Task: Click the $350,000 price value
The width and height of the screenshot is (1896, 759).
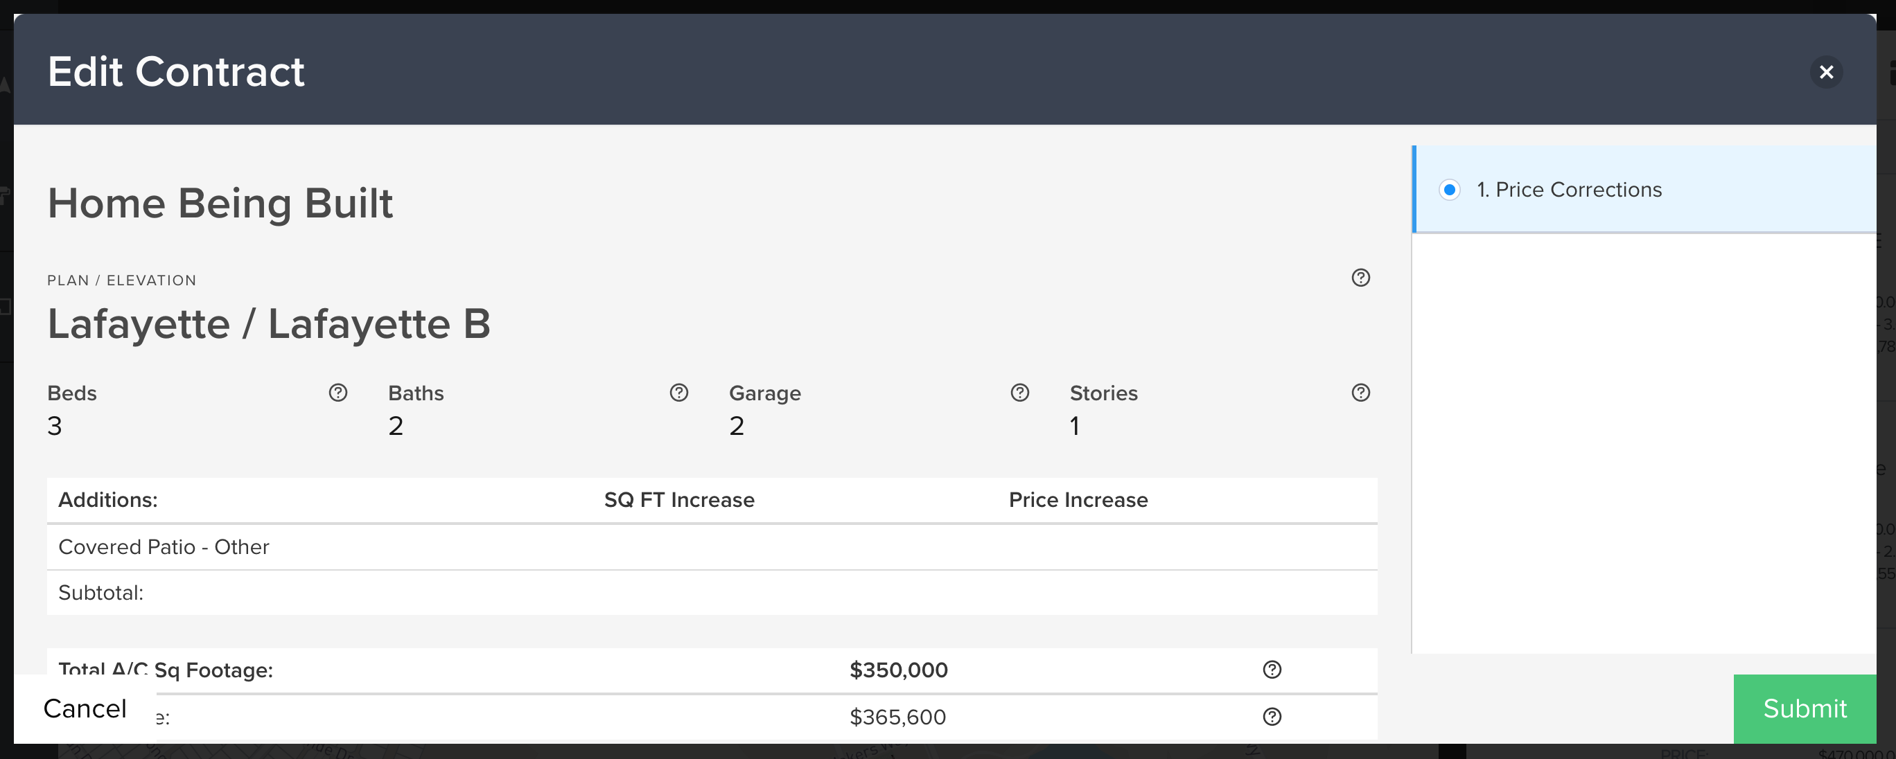Action: tap(898, 670)
